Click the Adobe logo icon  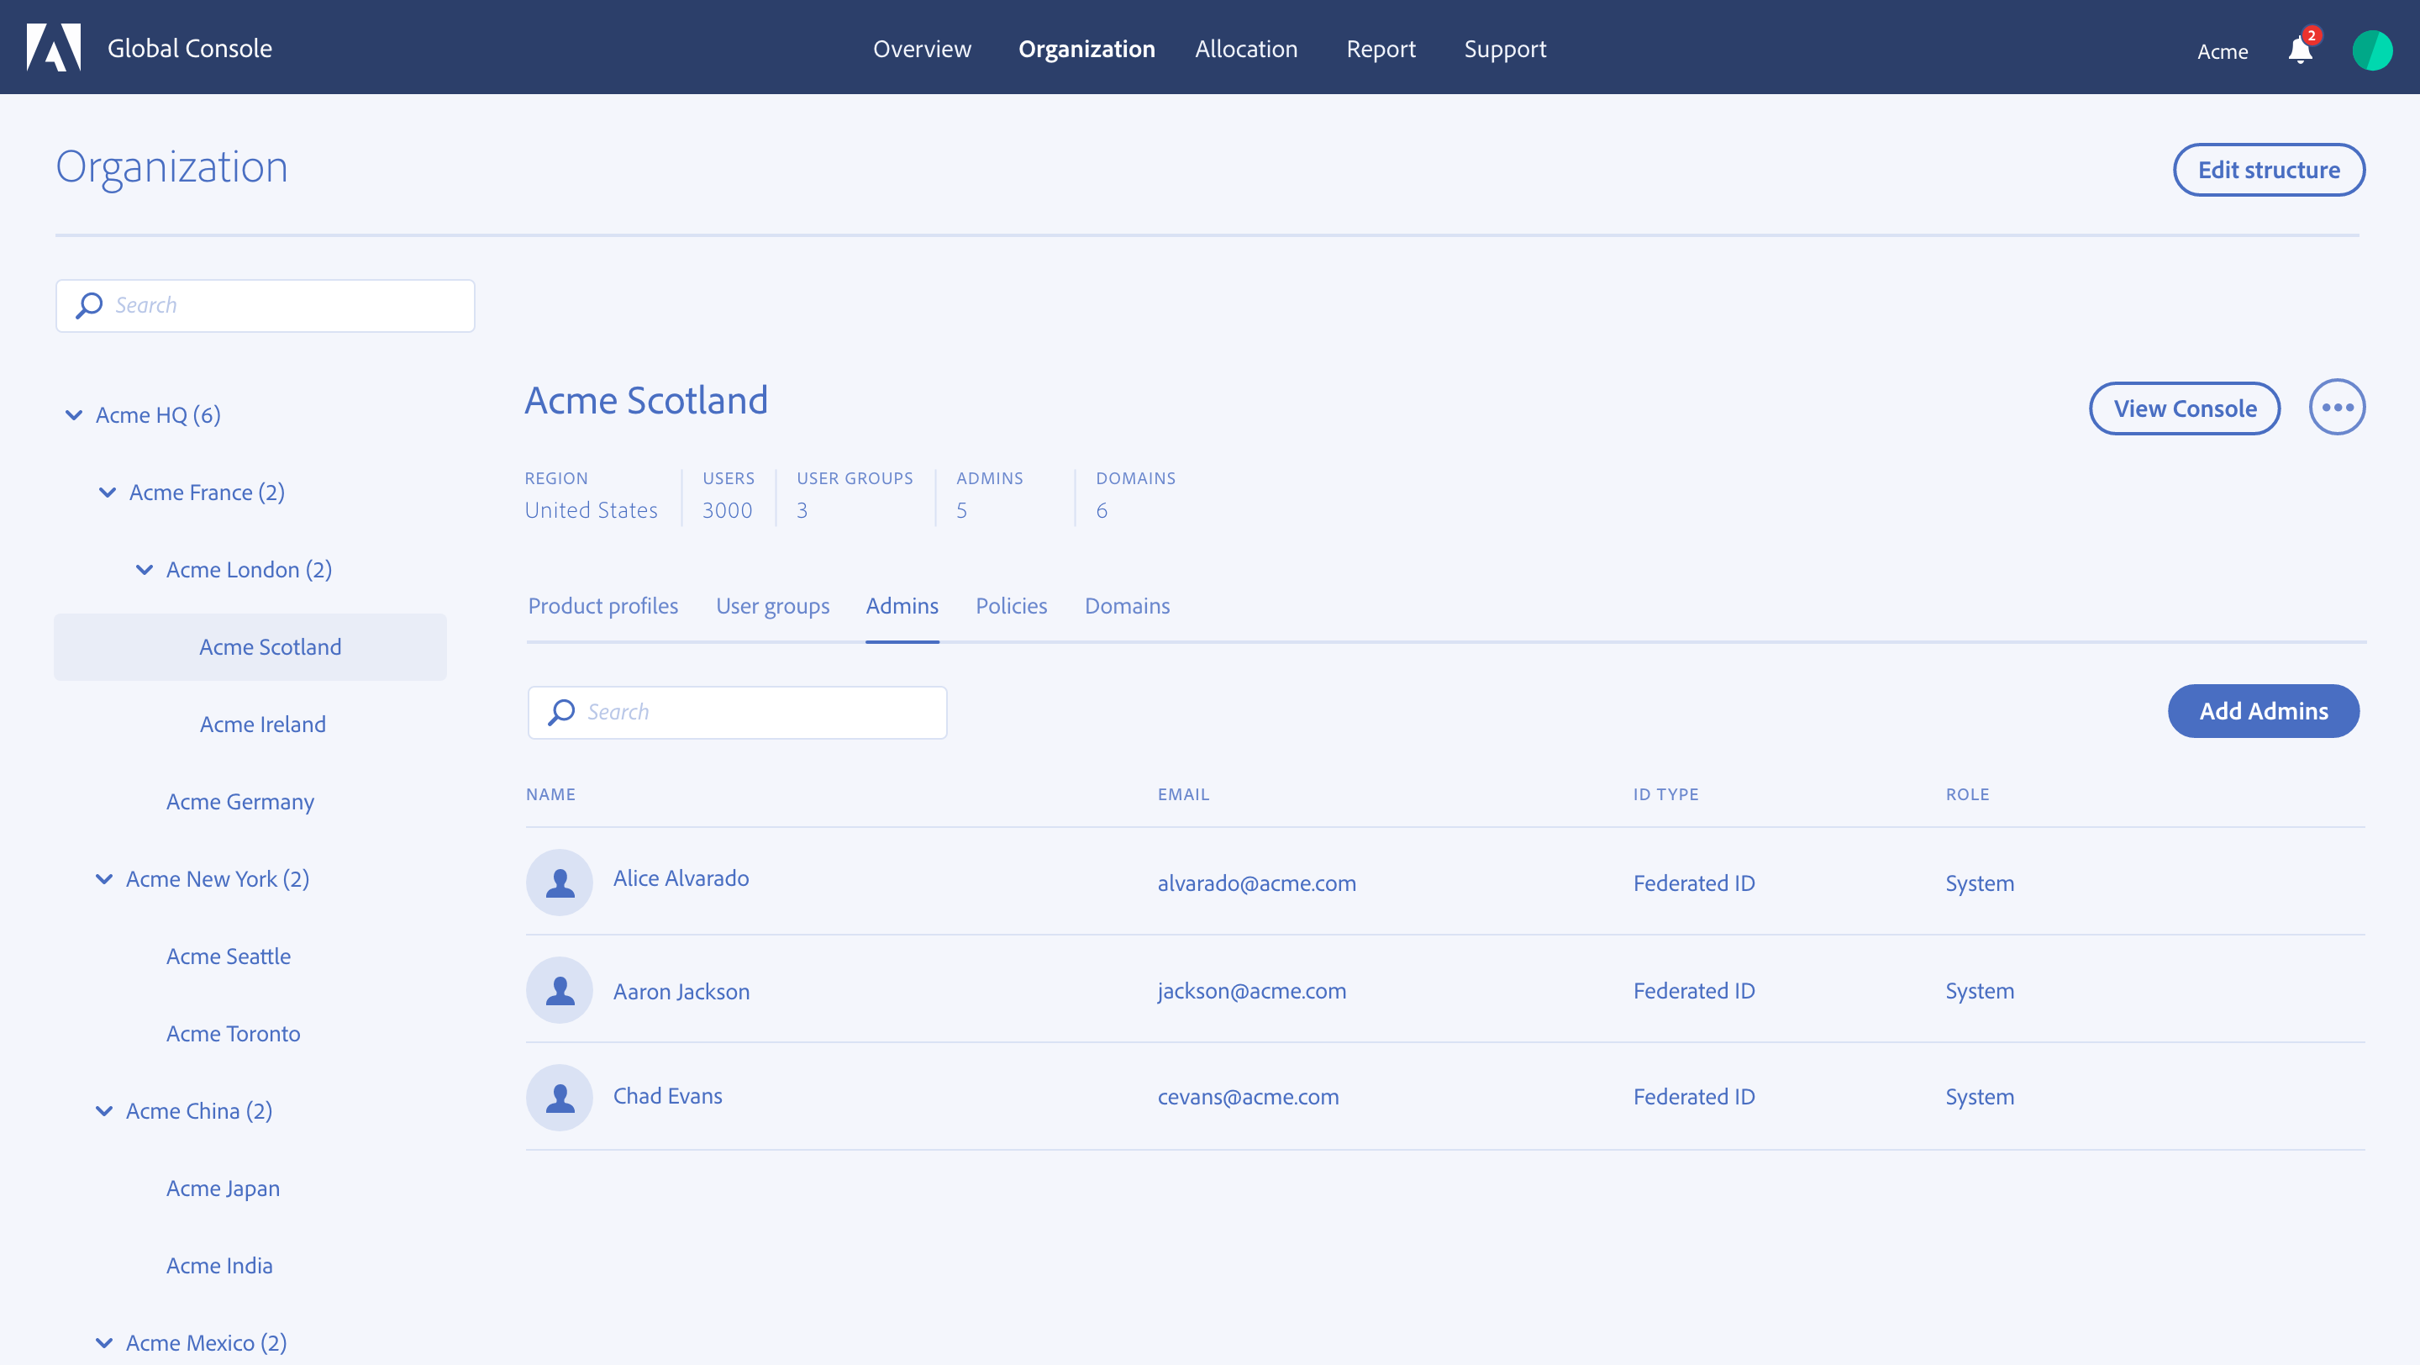click(54, 47)
